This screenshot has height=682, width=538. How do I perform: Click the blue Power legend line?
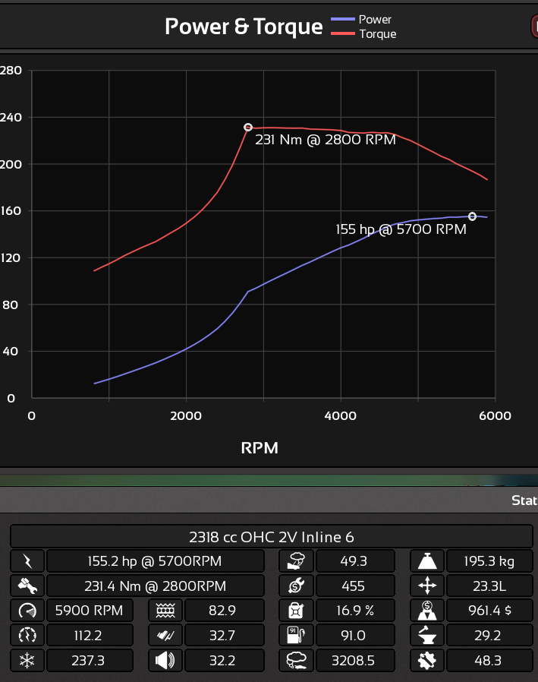point(342,20)
